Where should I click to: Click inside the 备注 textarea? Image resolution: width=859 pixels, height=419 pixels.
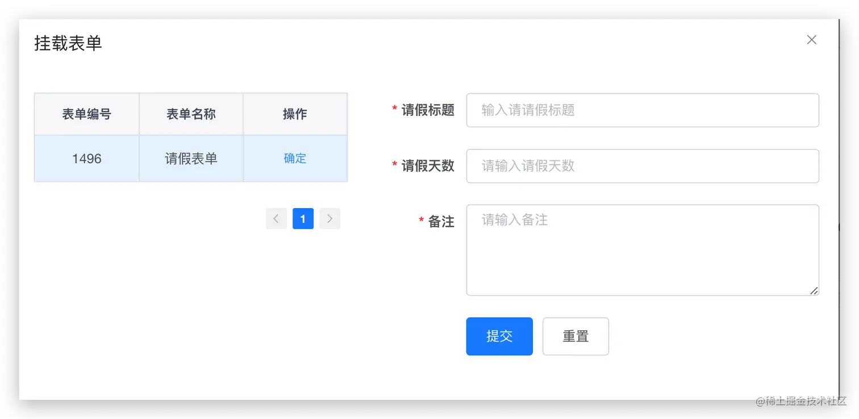click(643, 250)
